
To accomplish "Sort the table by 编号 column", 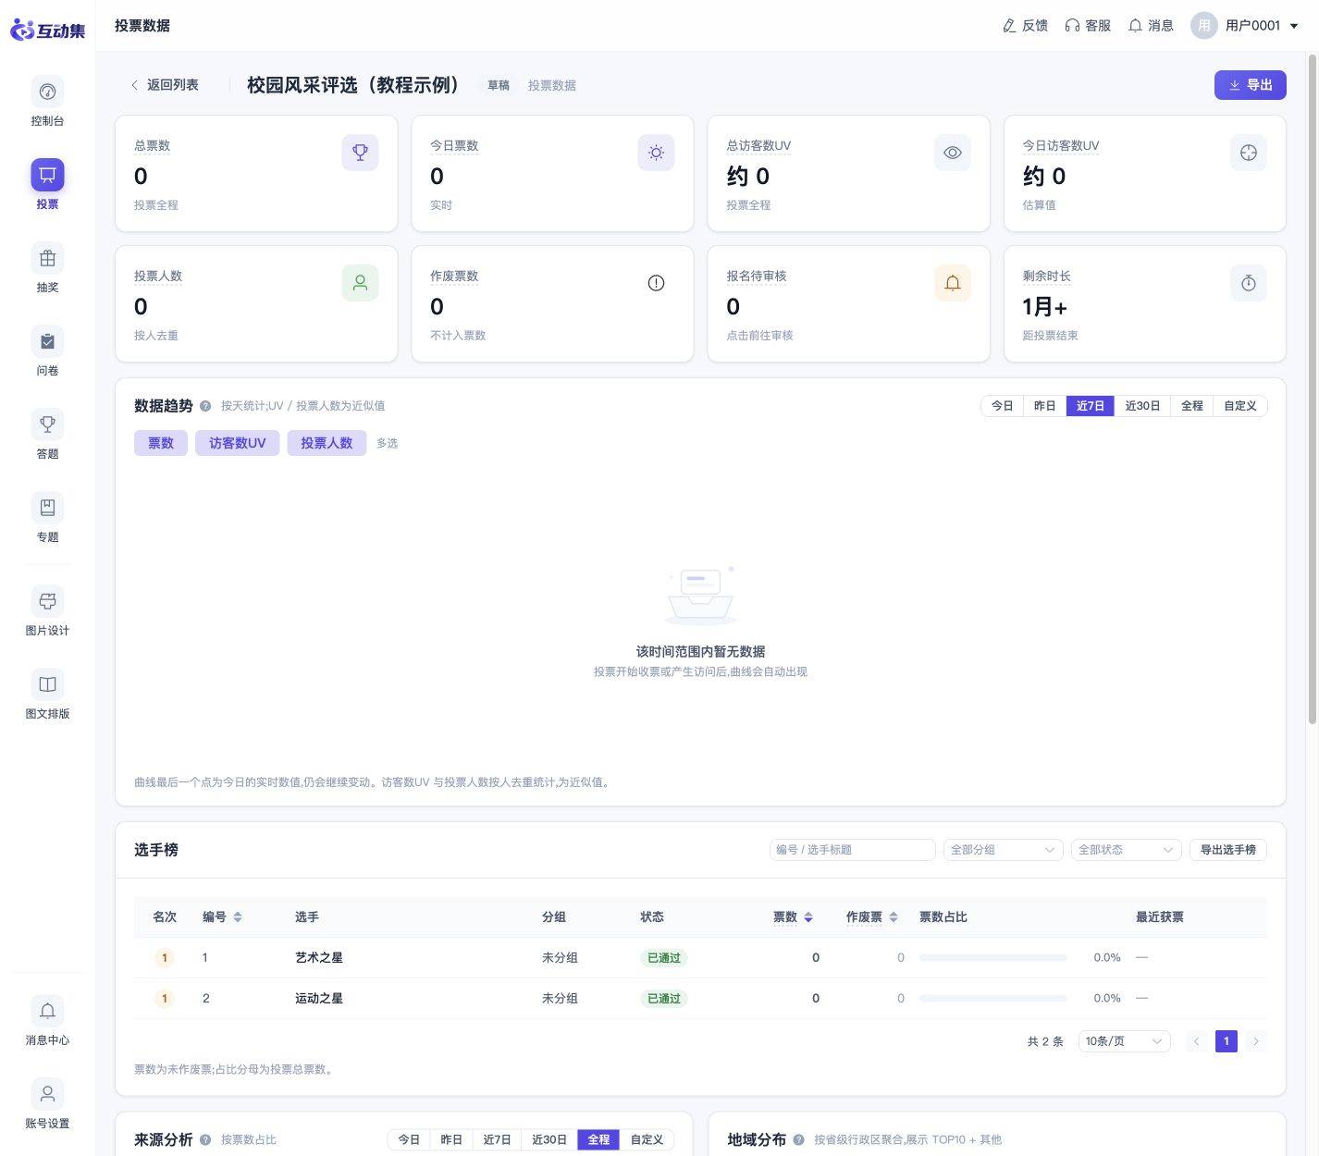I will pos(238,917).
